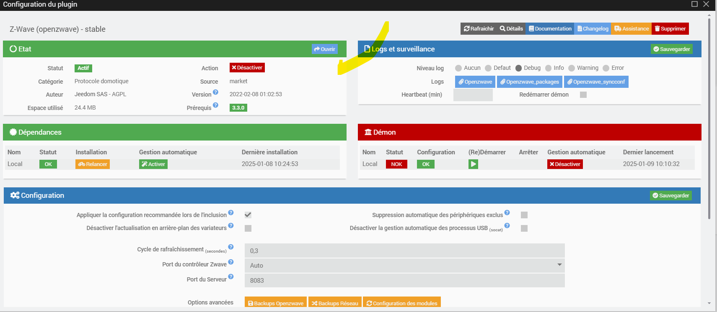This screenshot has width=717, height=312.
Task: Click the OK status badge in Dépendances
Action: (x=48, y=164)
